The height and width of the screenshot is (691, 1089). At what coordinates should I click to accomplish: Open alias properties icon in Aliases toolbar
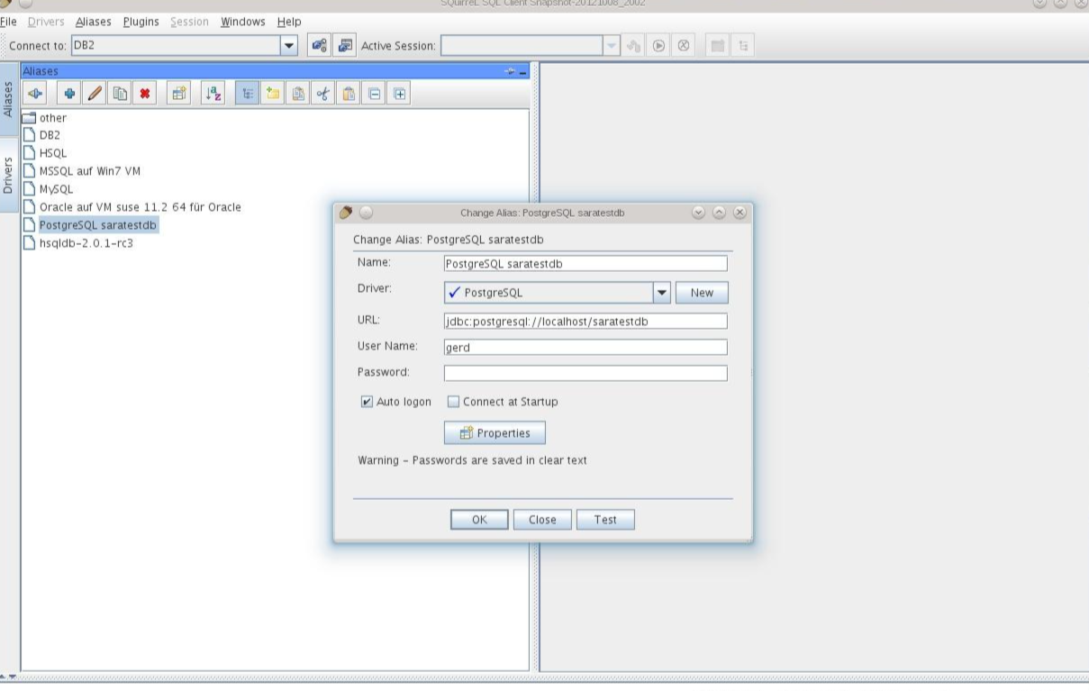click(179, 93)
